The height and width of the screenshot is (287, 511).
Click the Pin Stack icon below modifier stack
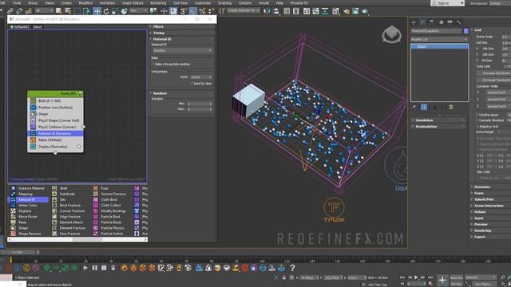click(414, 107)
